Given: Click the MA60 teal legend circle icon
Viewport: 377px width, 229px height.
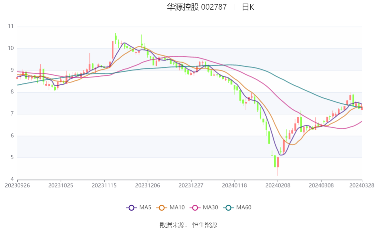Looking at the screenshot, I should (x=228, y=208).
